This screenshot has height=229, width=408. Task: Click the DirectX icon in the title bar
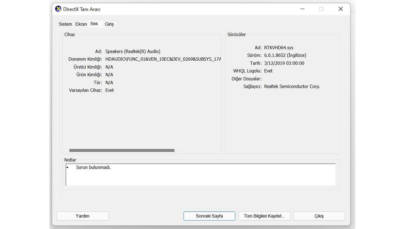coord(58,9)
